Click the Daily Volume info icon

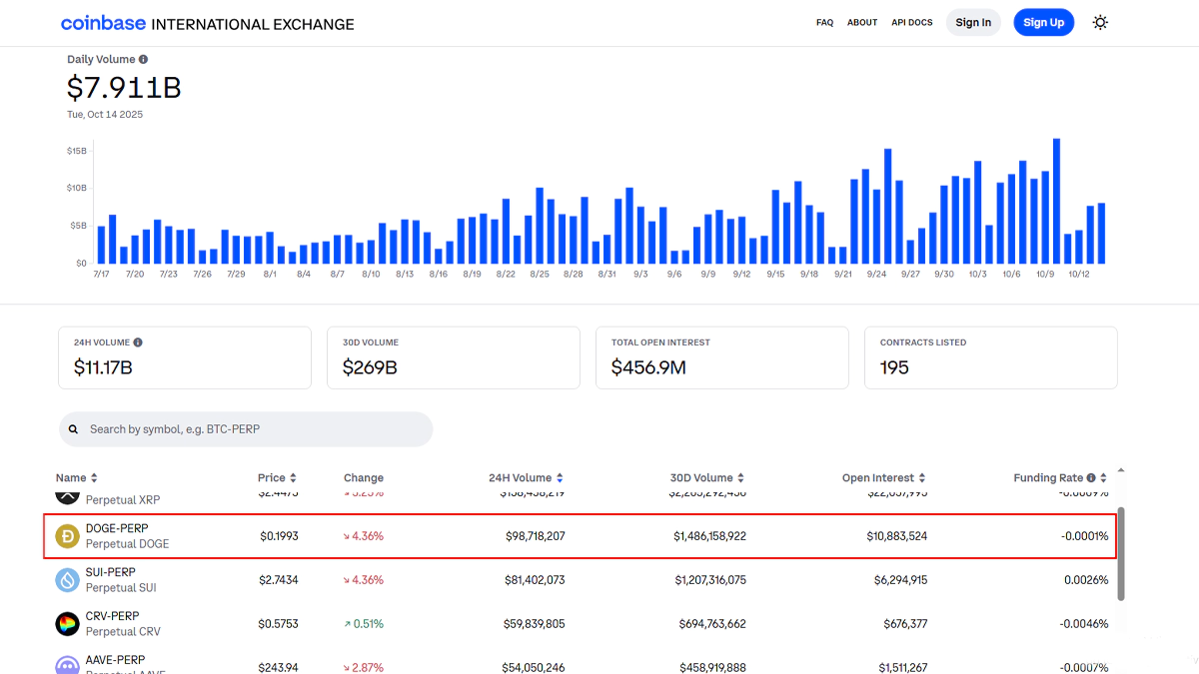click(x=144, y=60)
